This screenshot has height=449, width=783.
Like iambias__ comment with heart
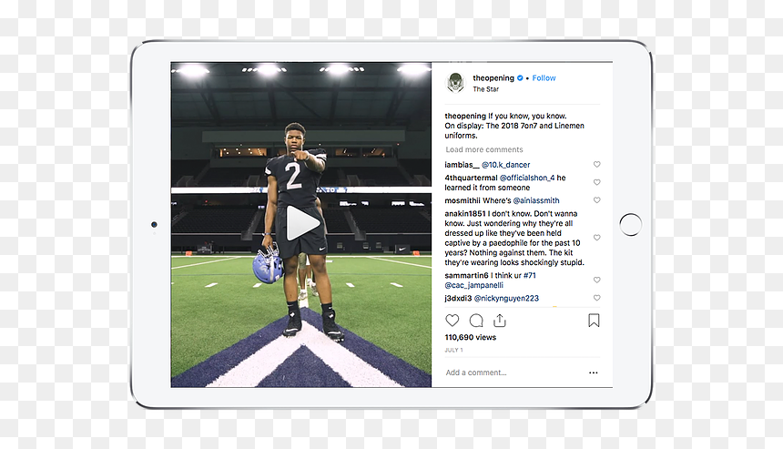point(596,164)
